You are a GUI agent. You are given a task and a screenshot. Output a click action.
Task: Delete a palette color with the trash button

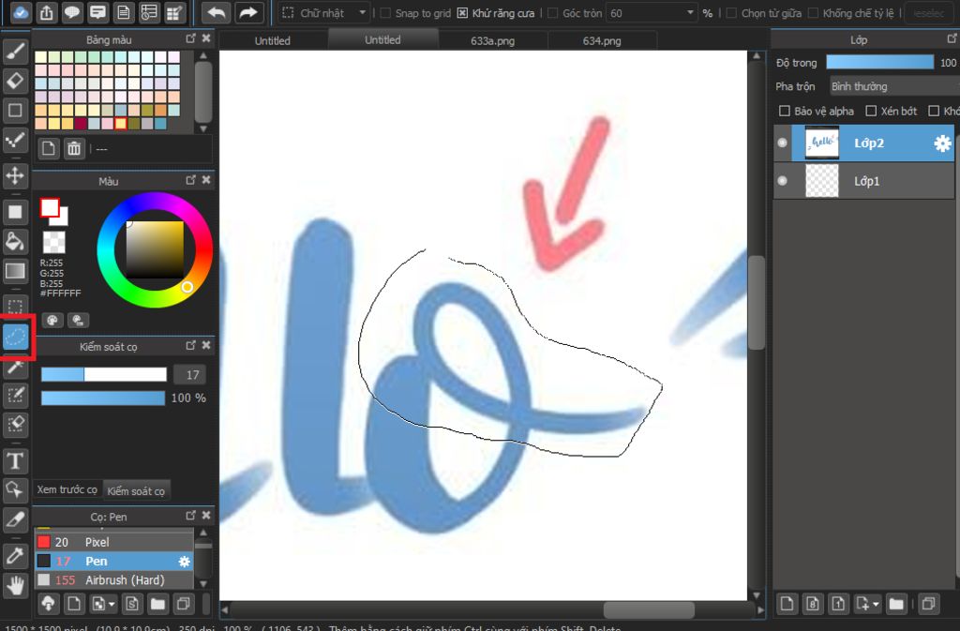pyautogui.click(x=74, y=147)
